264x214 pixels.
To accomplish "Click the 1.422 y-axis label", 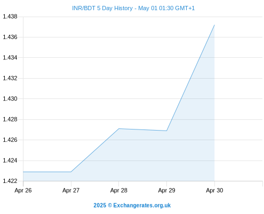I will [10, 181].
